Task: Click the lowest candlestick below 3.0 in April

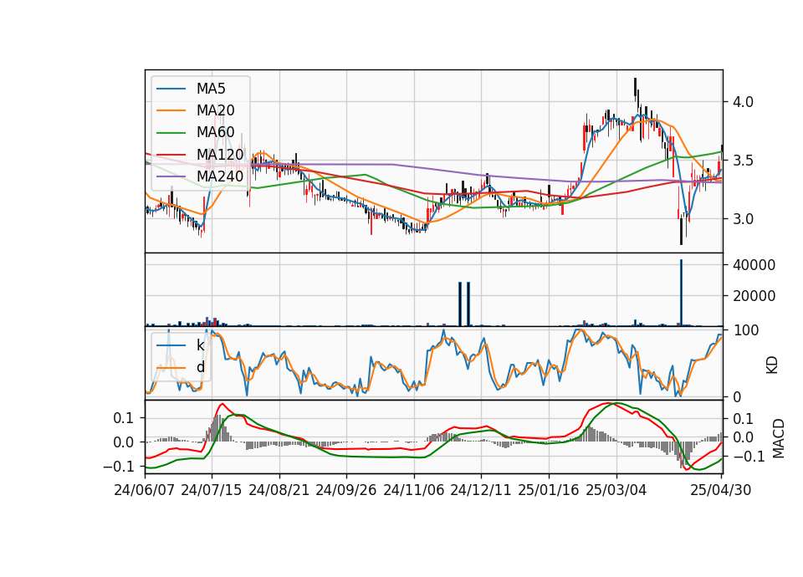Action: [x=681, y=232]
